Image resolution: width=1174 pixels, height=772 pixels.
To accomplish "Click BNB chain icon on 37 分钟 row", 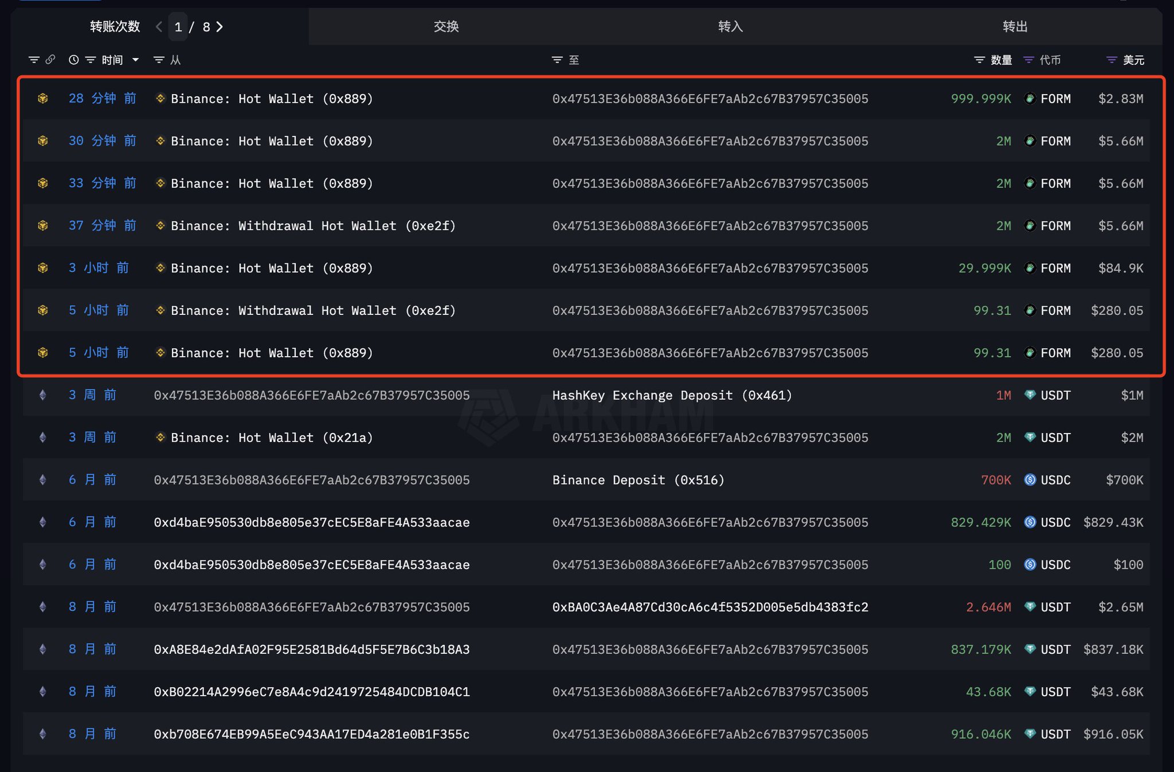I will click(x=42, y=226).
